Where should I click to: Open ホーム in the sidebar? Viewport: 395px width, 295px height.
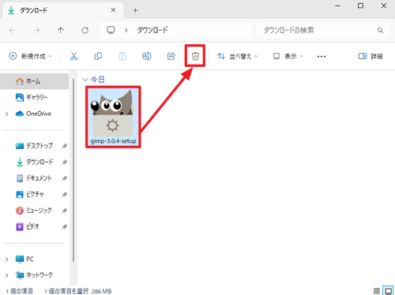pyautogui.click(x=34, y=81)
